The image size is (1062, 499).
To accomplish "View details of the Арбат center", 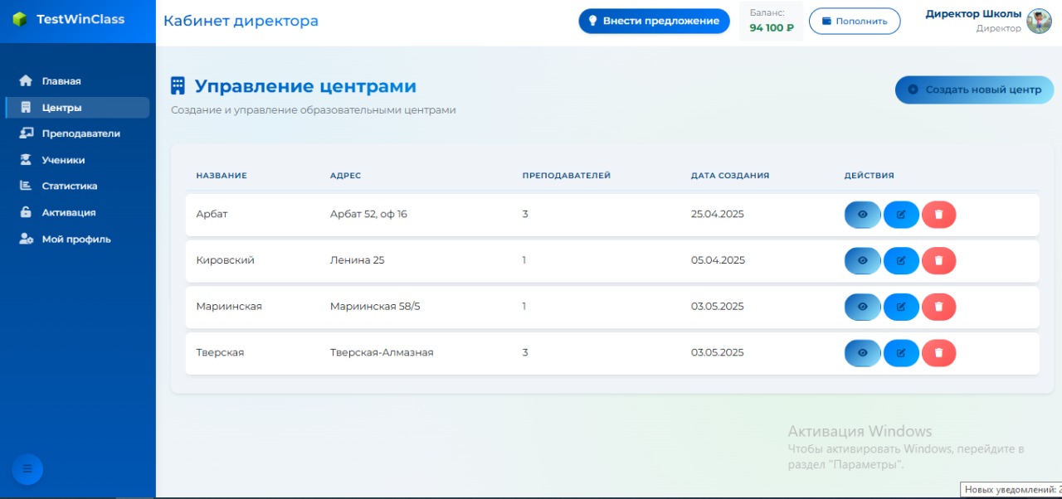I will pos(862,214).
